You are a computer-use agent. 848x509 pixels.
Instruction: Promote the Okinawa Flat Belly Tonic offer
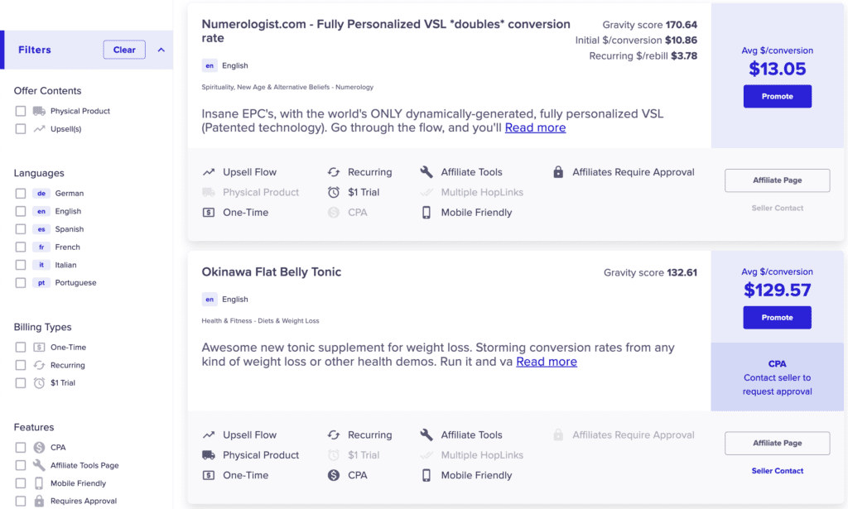pos(777,317)
